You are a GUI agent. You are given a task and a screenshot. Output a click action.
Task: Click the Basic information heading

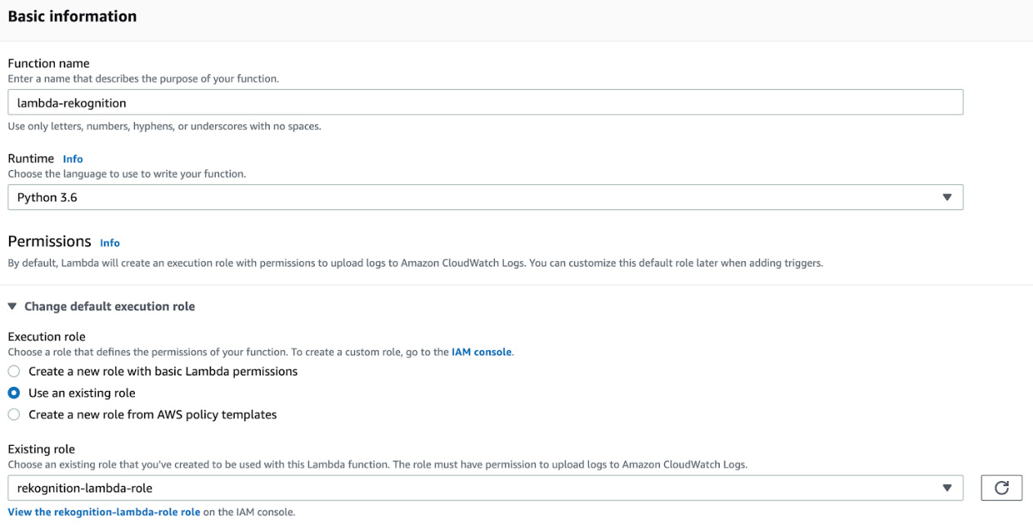point(72,16)
